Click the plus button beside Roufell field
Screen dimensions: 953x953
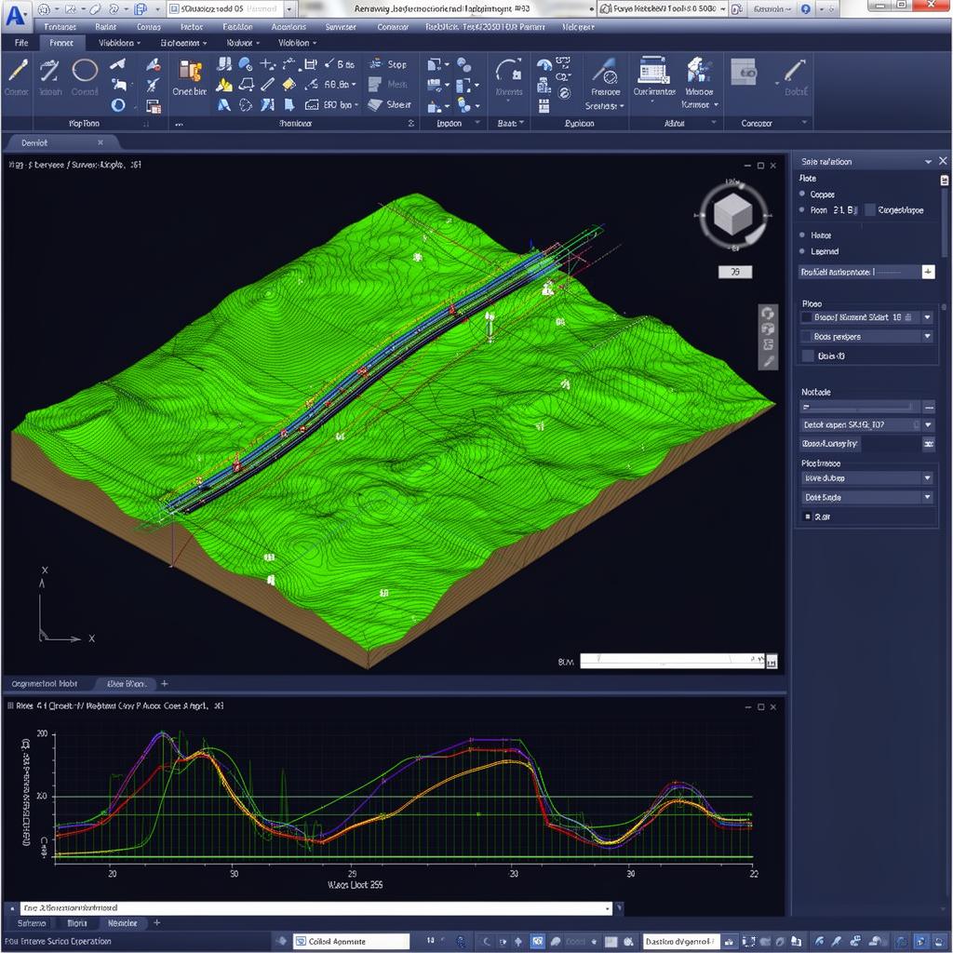[928, 272]
